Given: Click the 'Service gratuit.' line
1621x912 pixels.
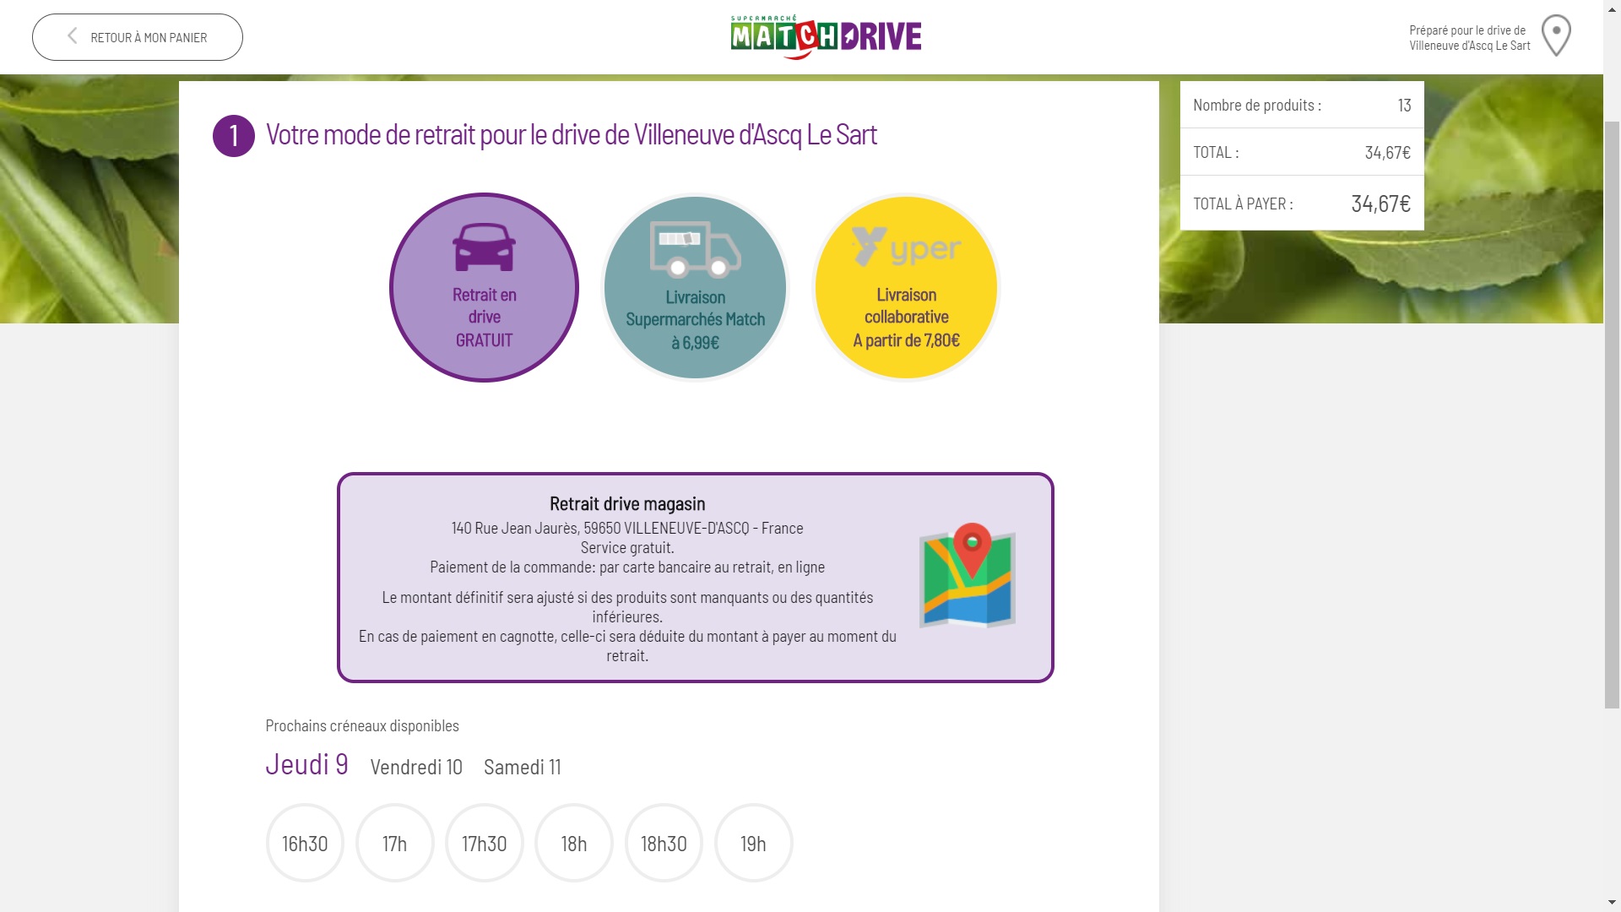Looking at the screenshot, I should (x=627, y=548).
